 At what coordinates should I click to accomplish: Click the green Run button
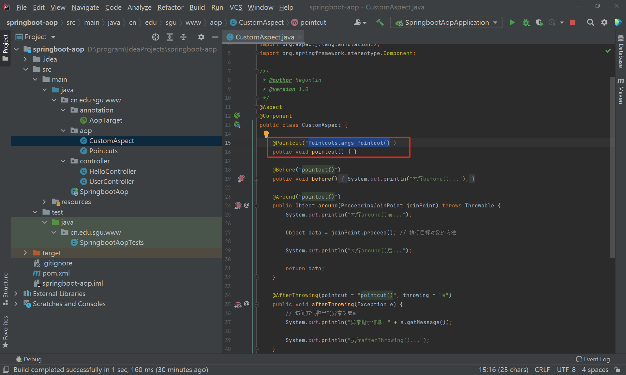pyautogui.click(x=512, y=22)
